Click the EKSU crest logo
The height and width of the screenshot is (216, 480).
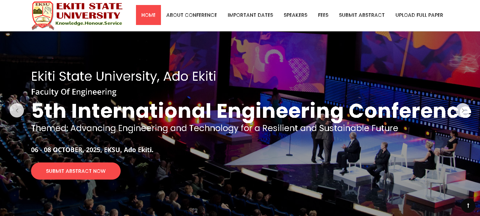click(x=43, y=16)
